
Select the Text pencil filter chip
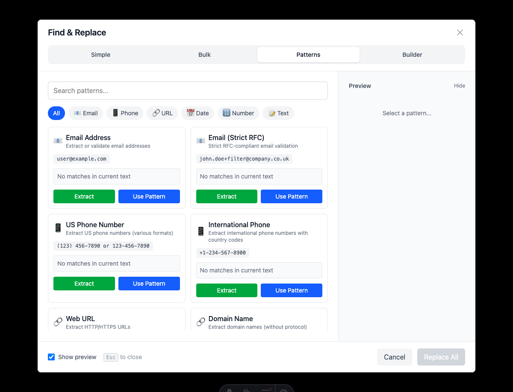(278, 113)
